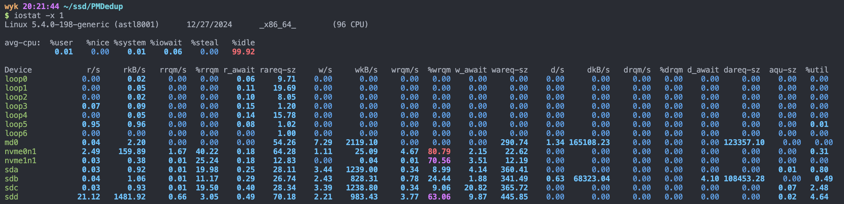This screenshot has height=204, width=844.
Task: Click md0's wkB/s value 2119.10
Action: [362, 142]
